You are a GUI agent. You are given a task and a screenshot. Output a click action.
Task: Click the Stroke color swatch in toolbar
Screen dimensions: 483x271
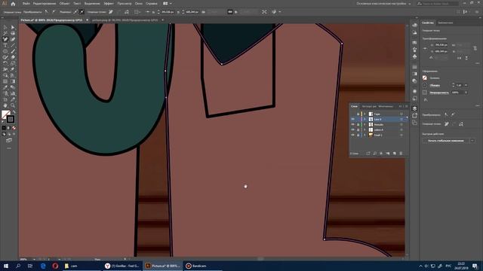pos(11,119)
